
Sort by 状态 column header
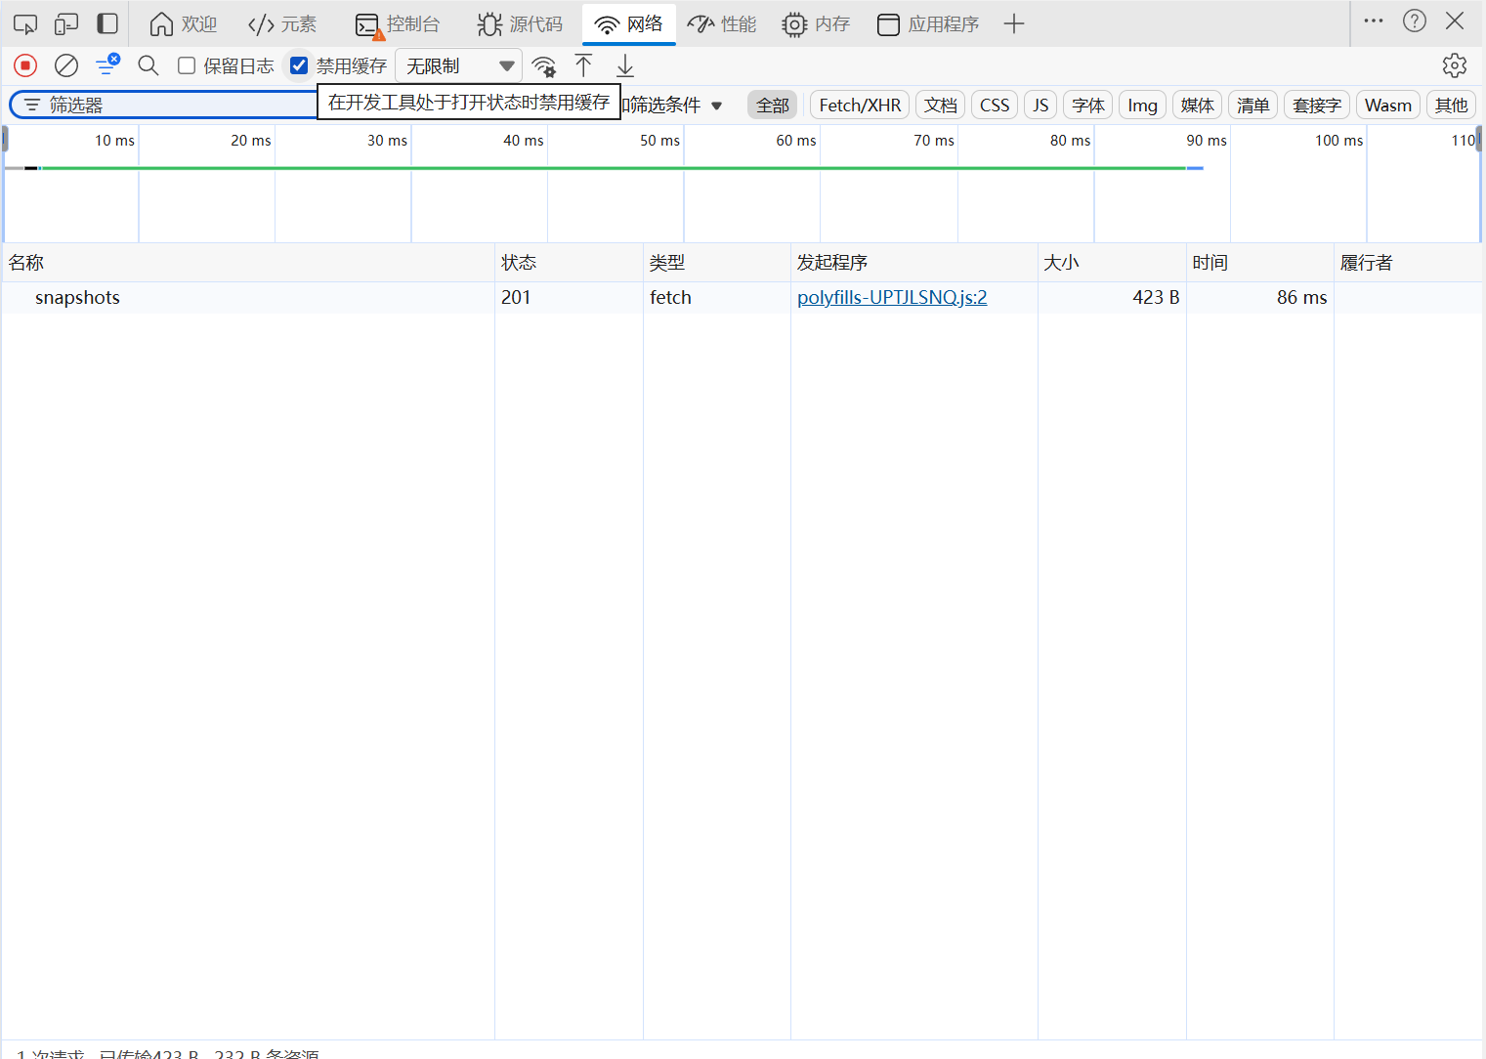click(569, 263)
